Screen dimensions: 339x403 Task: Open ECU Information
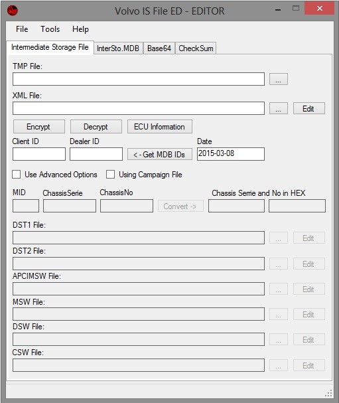point(160,126)
